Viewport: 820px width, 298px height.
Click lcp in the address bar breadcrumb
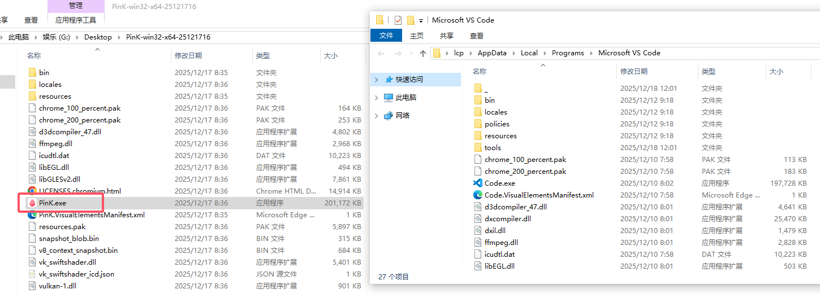[459, 53]
